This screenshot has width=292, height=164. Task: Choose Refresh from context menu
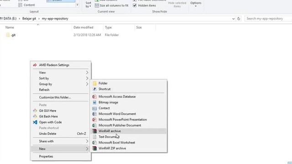(44, 90)
